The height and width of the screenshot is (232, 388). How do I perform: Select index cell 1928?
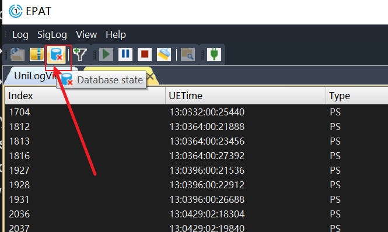pos(20,185)
